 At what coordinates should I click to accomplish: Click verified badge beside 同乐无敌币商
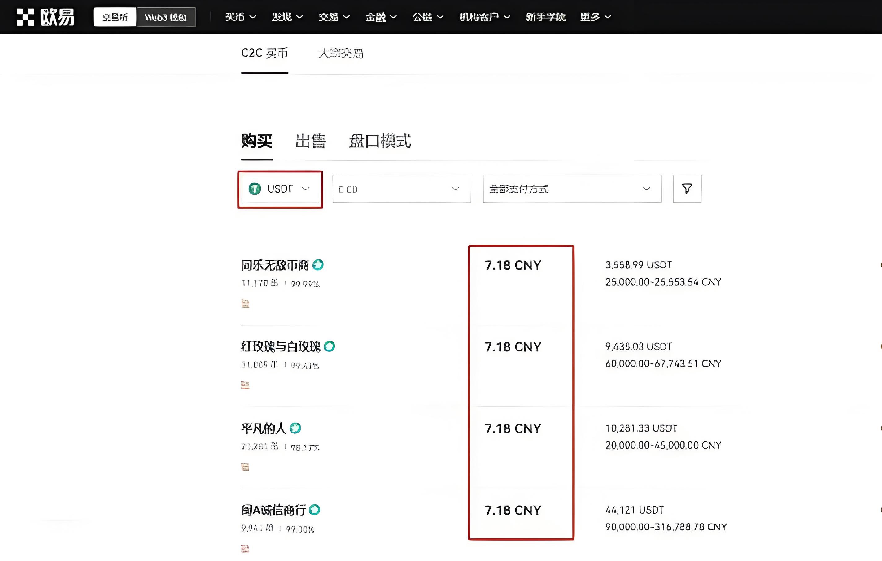318,265
